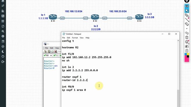Click the brush size dot in annotation toolbar

click(x=187, y=29)
